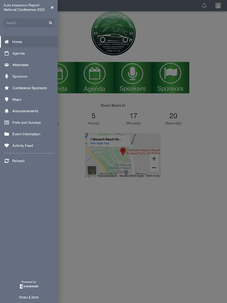The image size is (227, 303).
Task: Click the Polls and Surveys list icon
Action: pyautogui.click(x=6, y=122)
